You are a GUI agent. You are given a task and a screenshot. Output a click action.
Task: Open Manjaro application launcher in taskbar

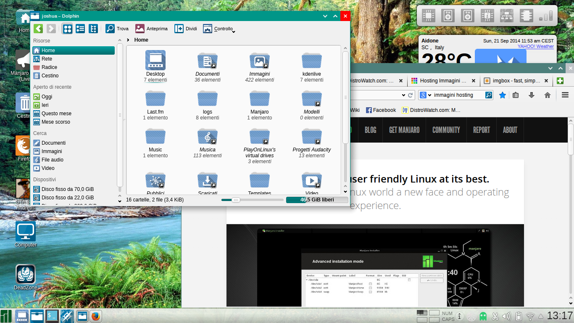6,316
